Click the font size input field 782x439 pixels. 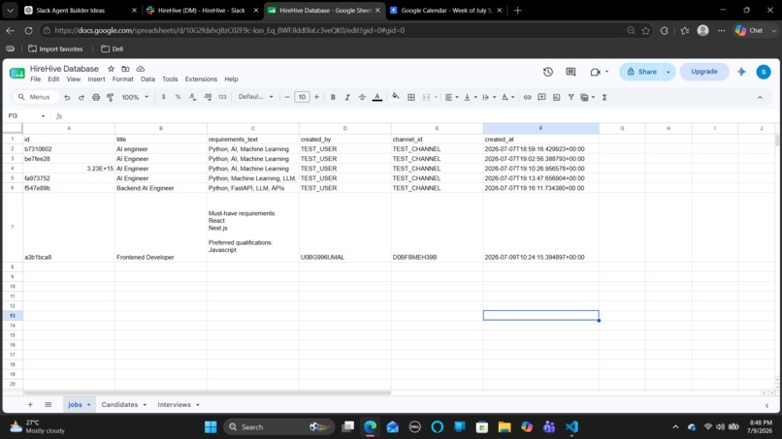302,97
